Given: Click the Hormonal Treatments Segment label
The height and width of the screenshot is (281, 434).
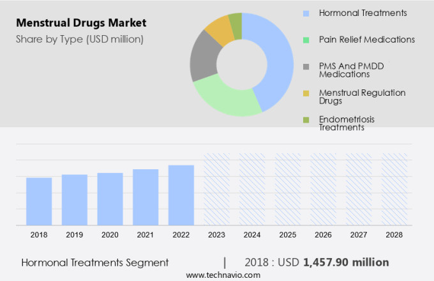Looking at the screenshot, I should tap(95, 262).
